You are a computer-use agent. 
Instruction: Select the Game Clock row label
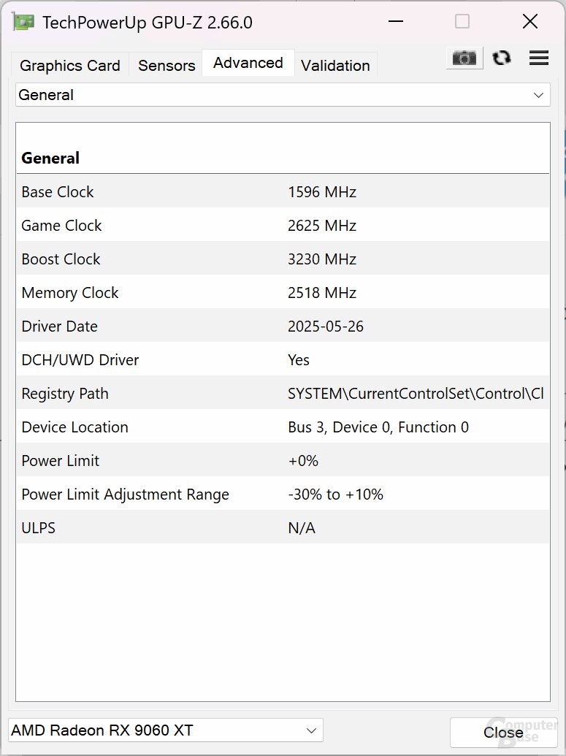(x=61, y=226)
